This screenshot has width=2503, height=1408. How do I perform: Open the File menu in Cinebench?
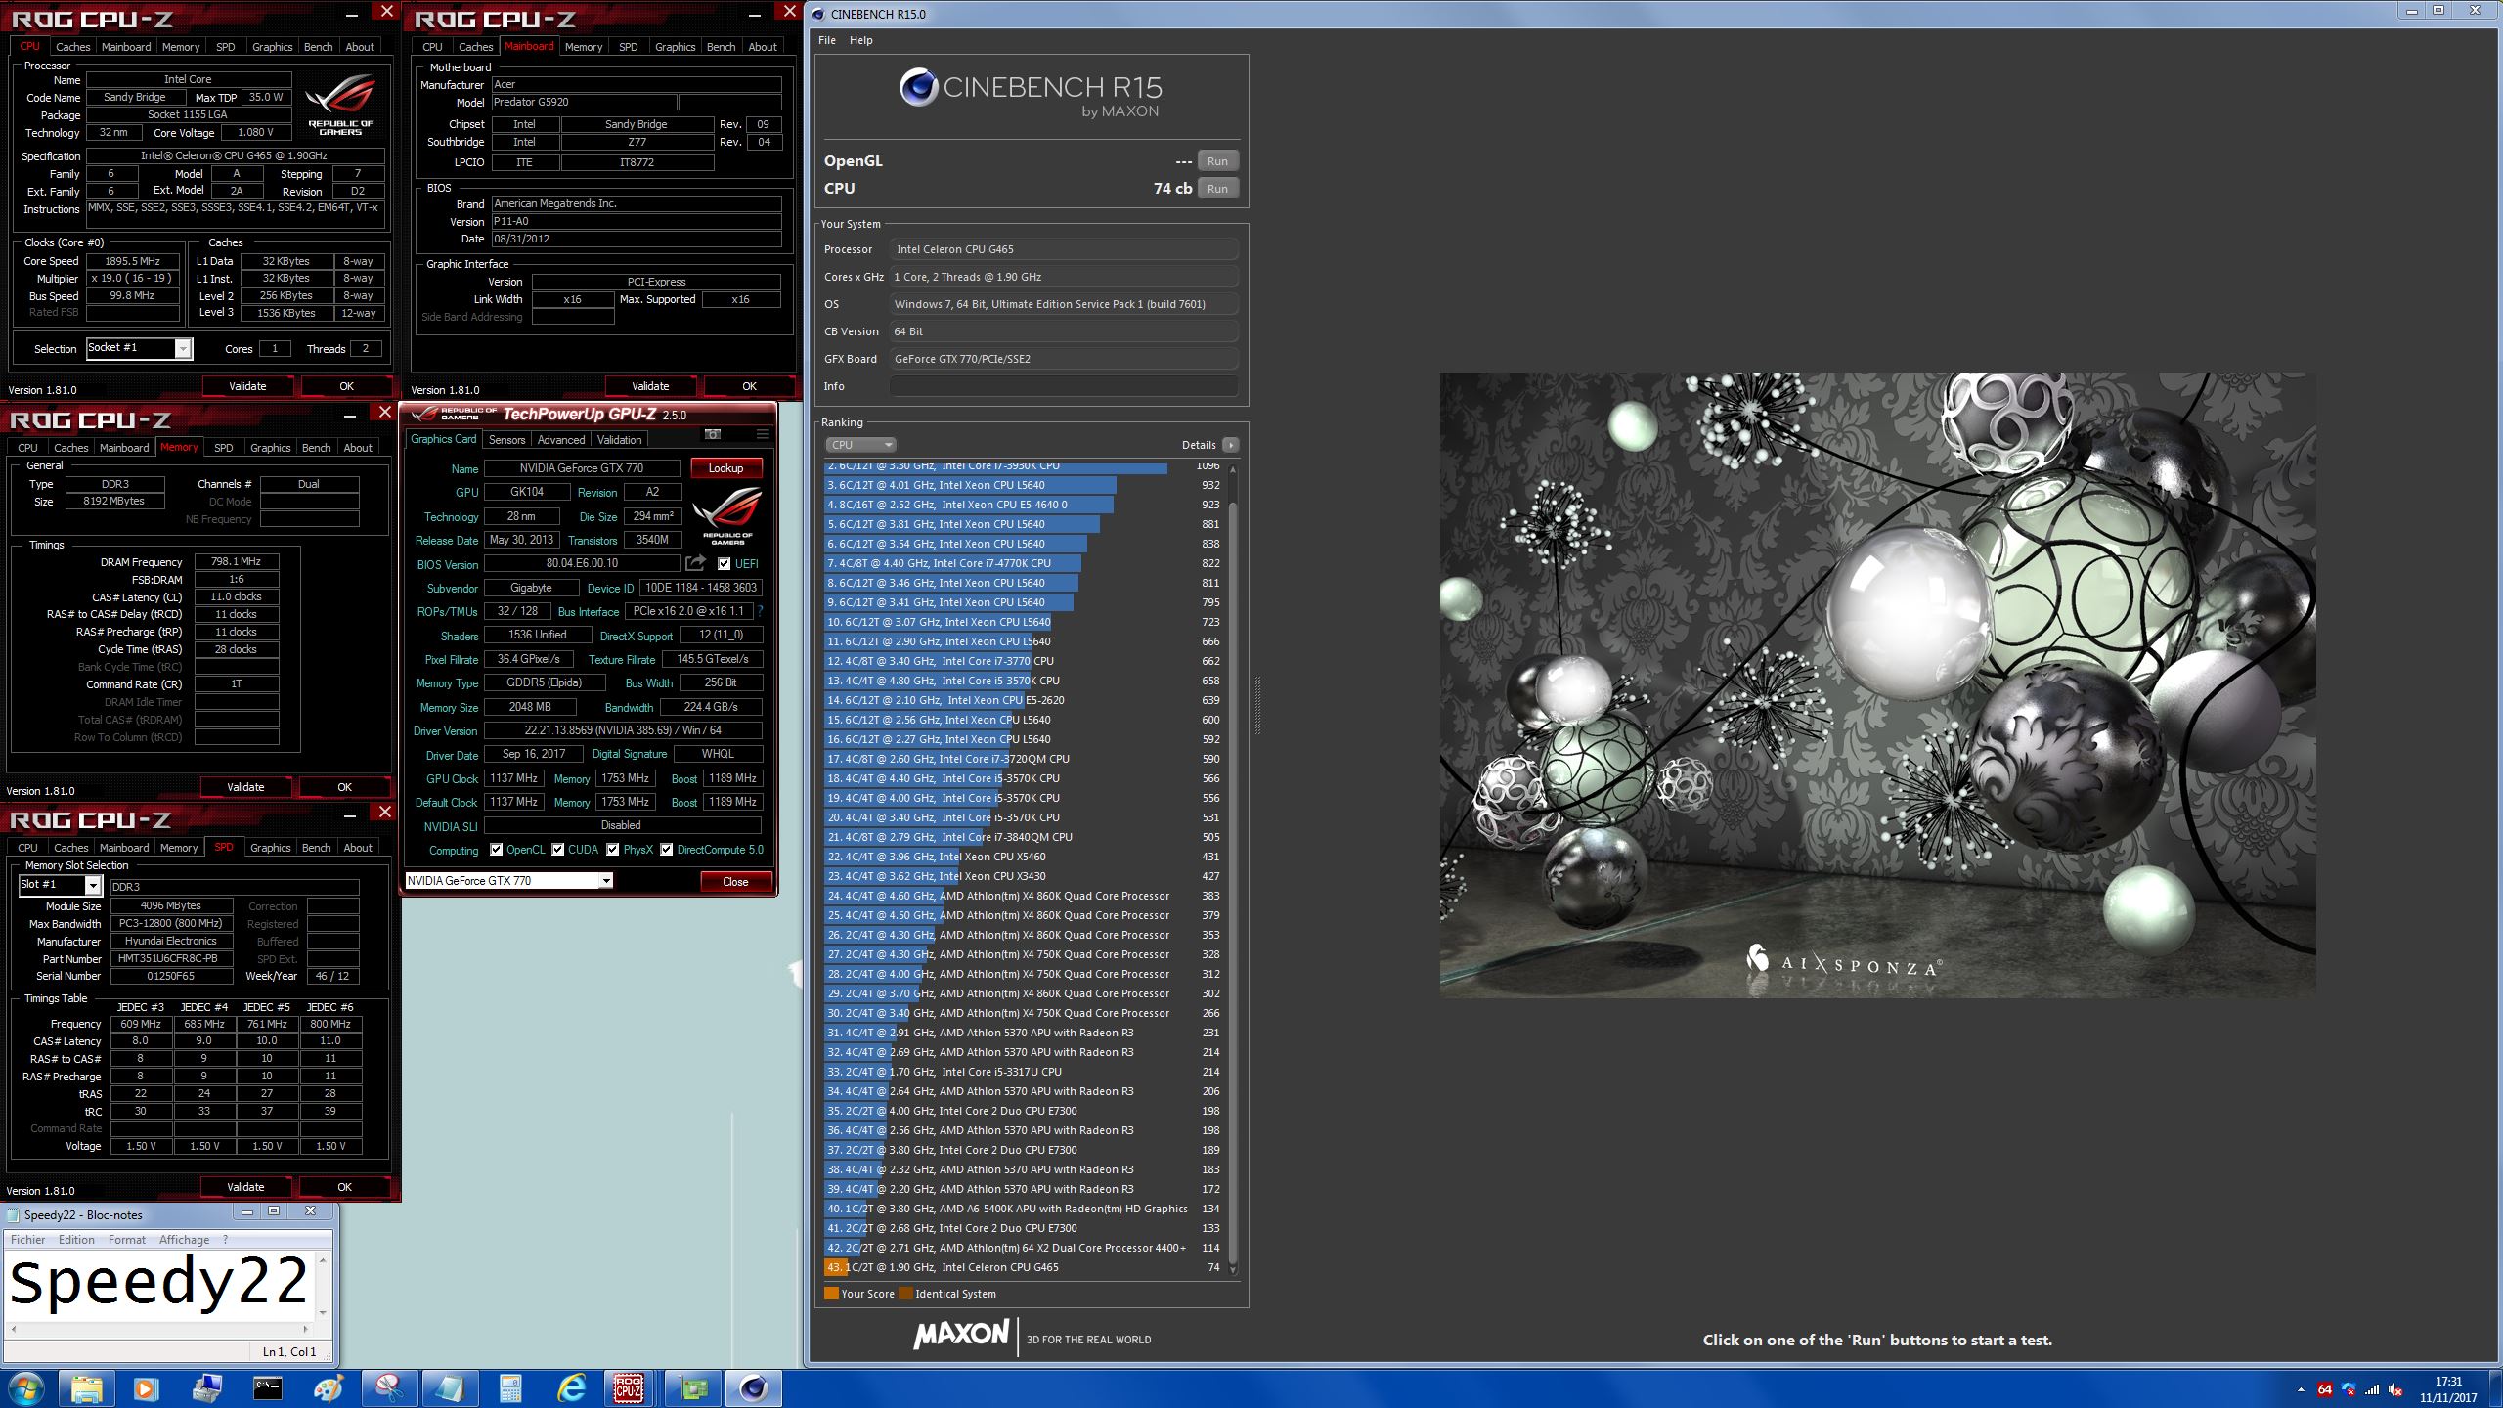tap(827, 40)
